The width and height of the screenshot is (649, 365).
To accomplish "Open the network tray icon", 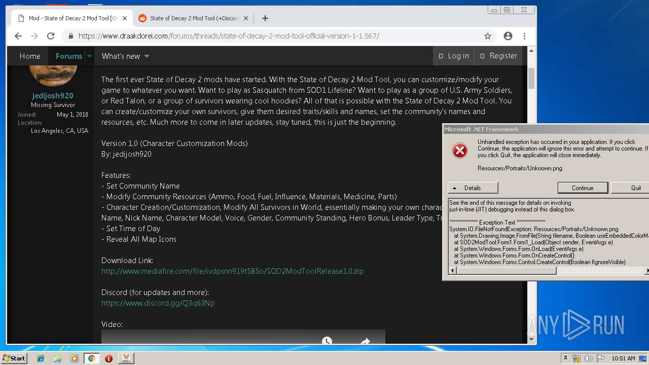I will tap(576, 358).
